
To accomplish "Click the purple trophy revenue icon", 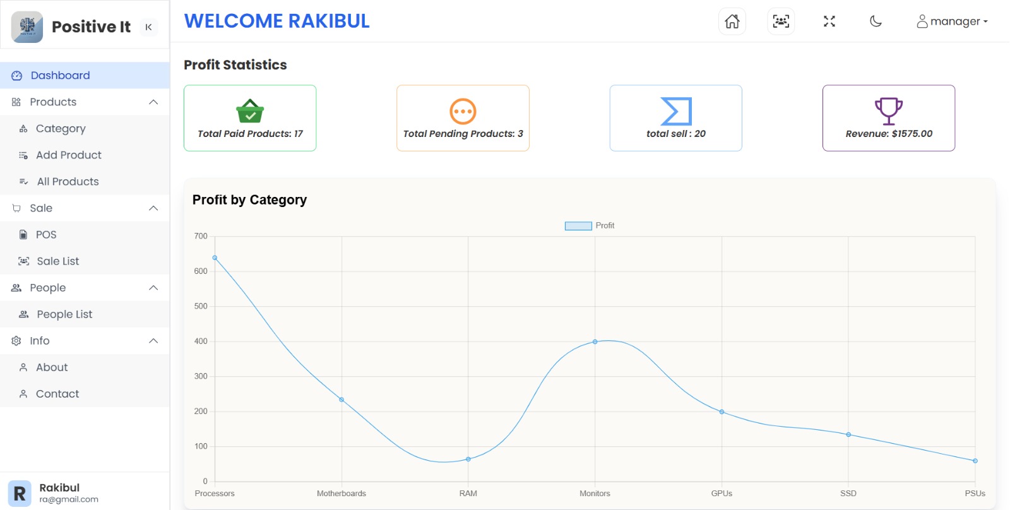I will pos(888,111).
